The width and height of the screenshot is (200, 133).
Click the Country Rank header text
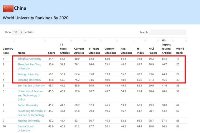coord(8,51)
